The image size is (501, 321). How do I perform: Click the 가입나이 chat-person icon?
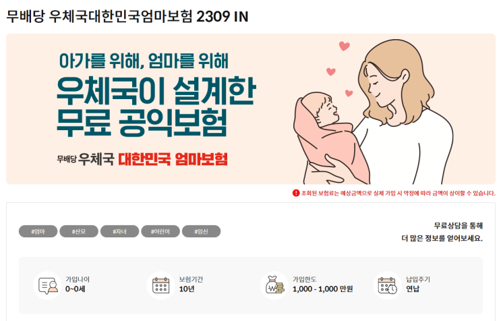click(47, 285)
